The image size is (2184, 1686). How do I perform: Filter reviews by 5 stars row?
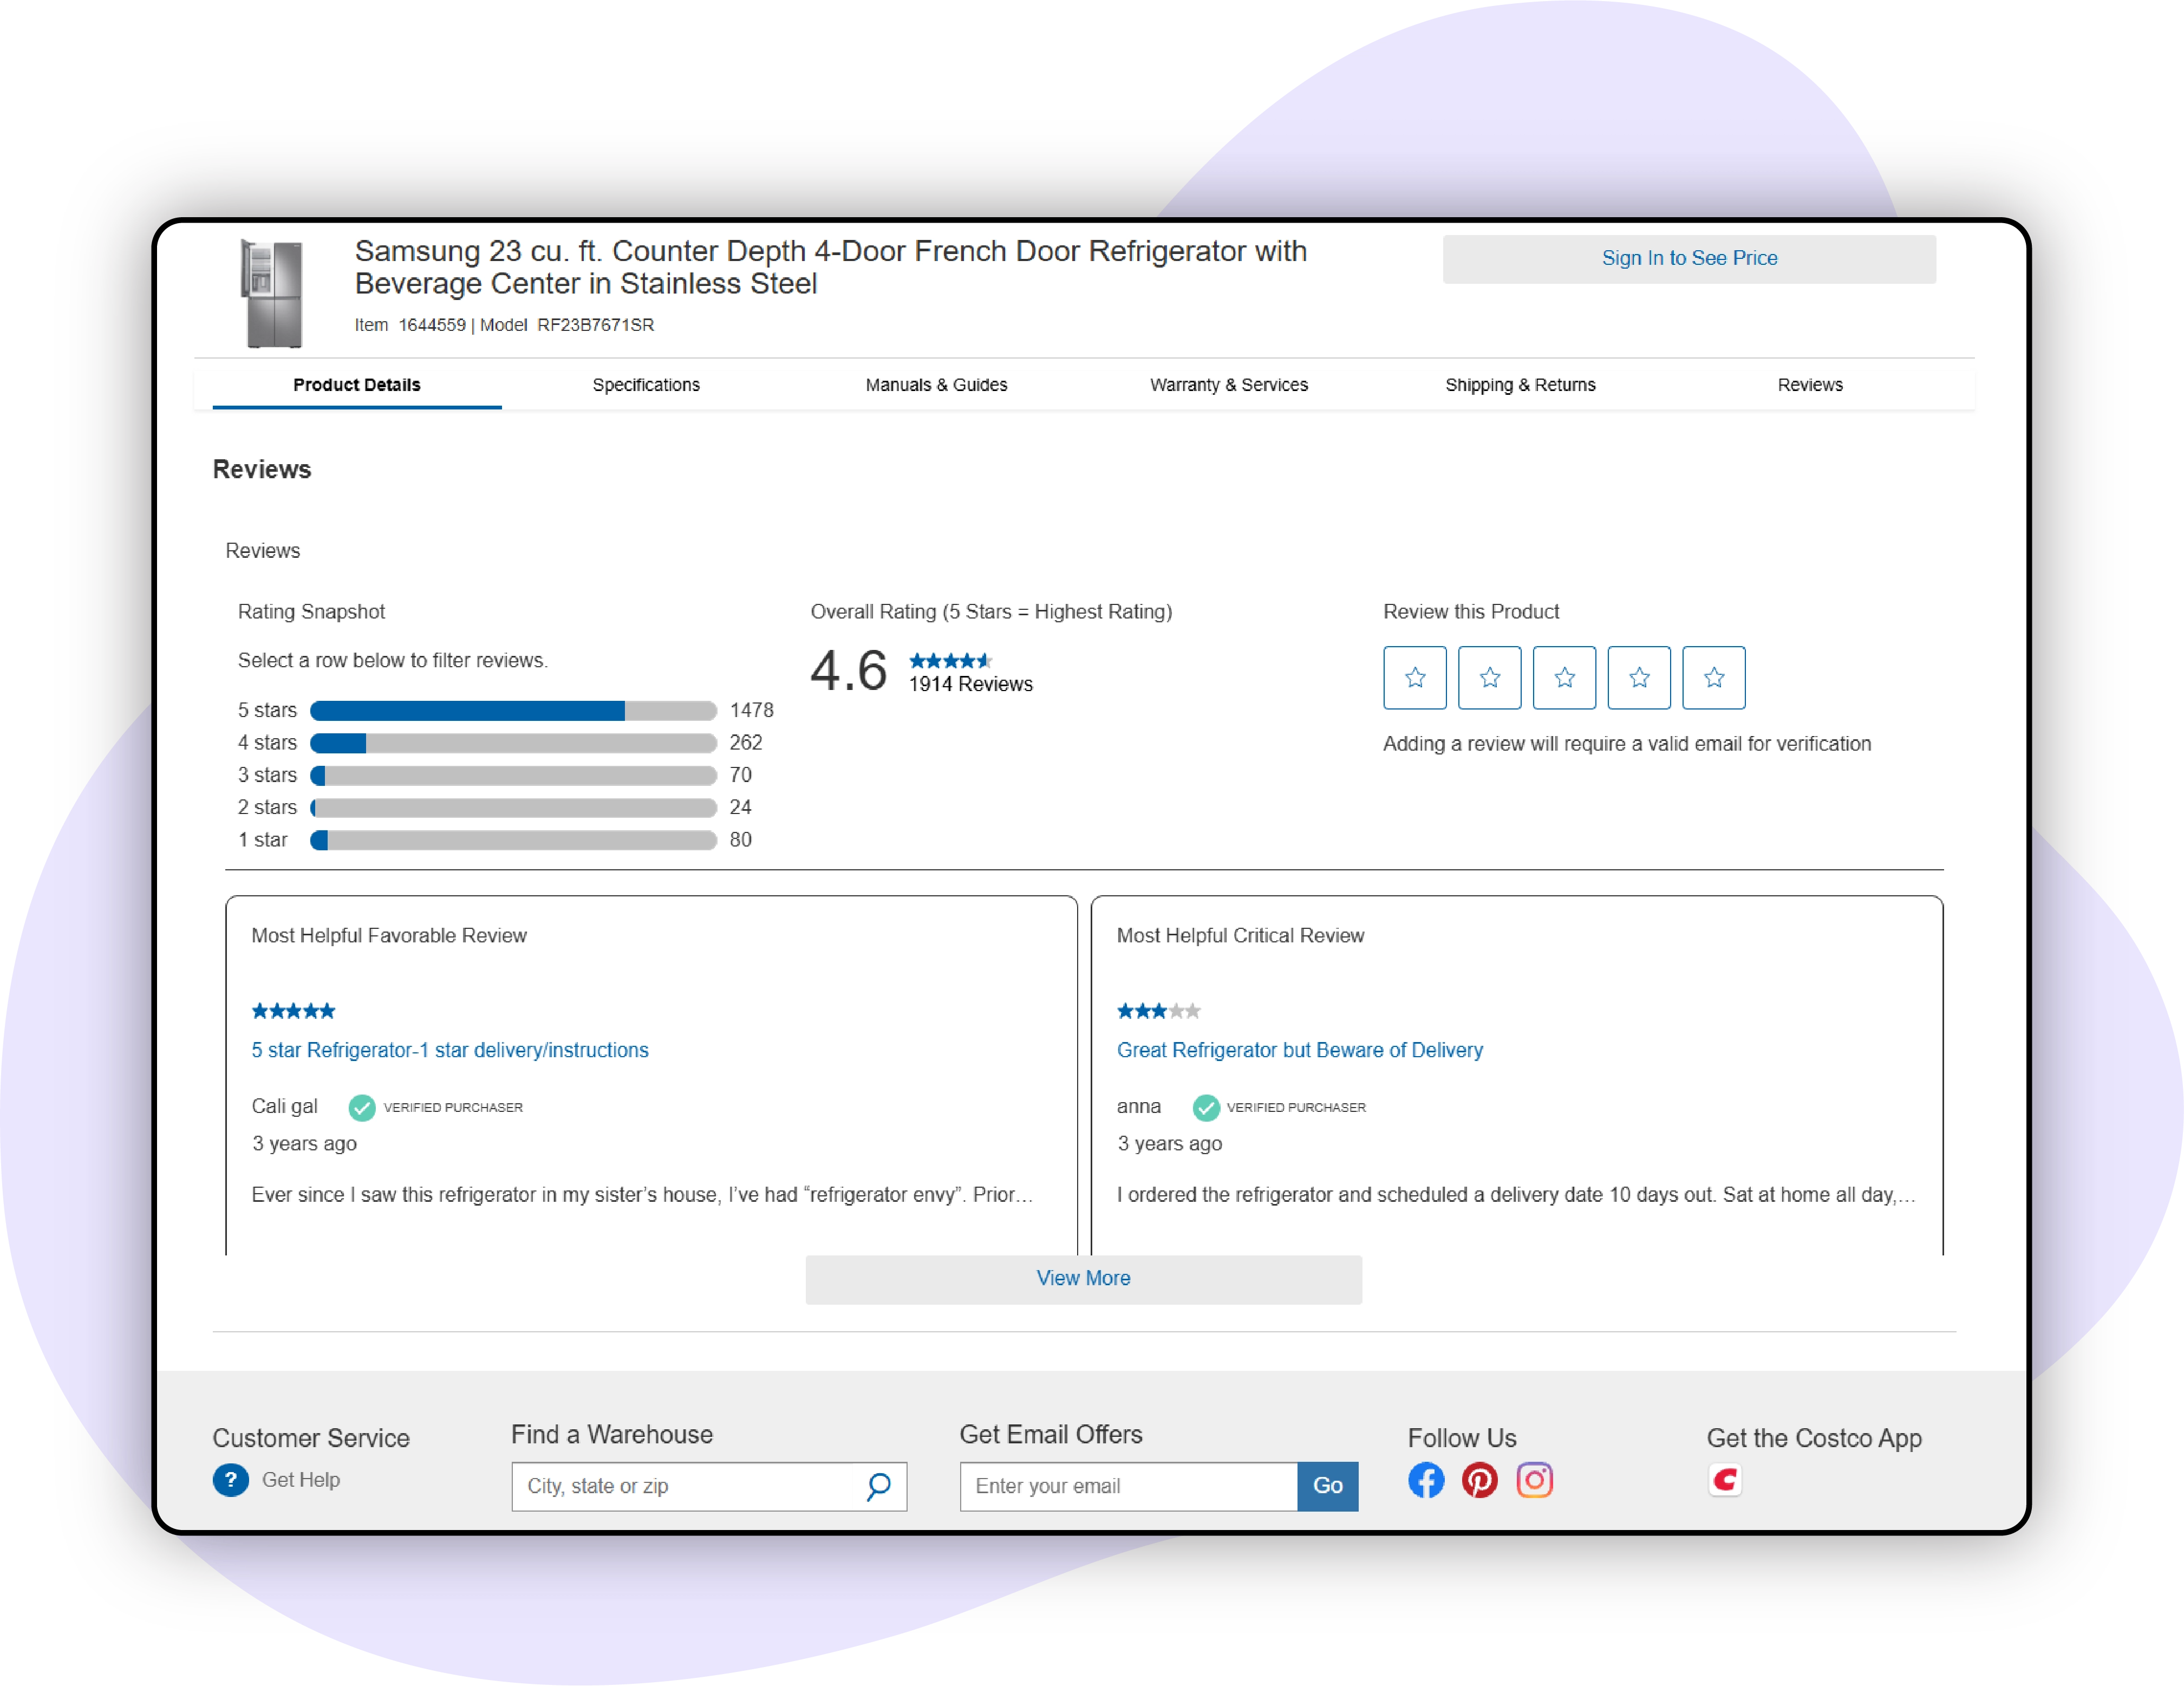512,711
